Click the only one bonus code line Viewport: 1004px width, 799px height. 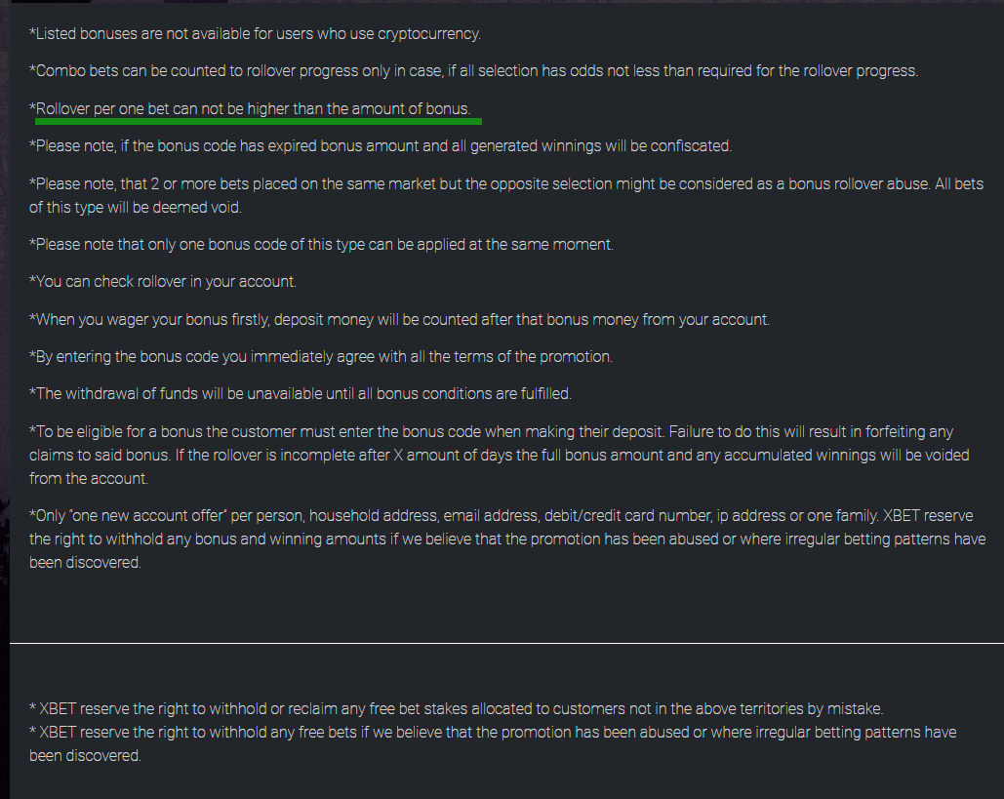[x=321, y=245]
